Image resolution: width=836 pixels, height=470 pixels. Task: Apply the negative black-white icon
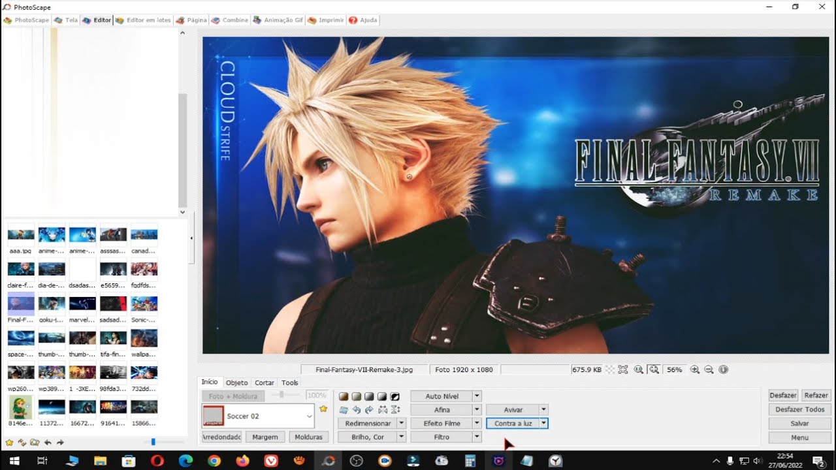(394, 396)
